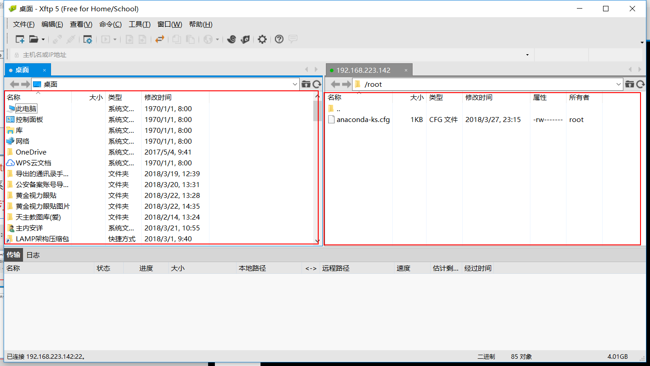This screenshot has width=650, height=366.
Task: Click the globe icon in toolbar
Action: pos(208,39)
